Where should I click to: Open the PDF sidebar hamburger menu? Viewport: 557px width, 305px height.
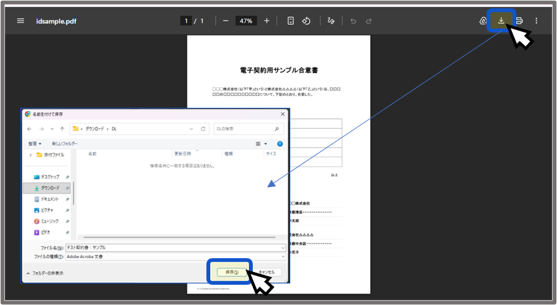coord(20,21)
